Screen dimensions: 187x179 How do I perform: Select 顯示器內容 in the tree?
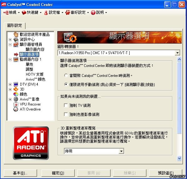click(35, 49)
